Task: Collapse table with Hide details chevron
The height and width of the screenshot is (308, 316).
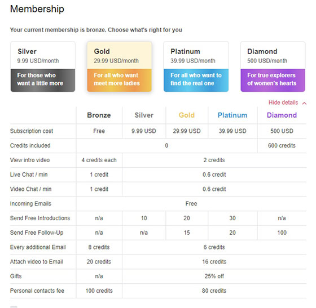Action: coord(304,103)
